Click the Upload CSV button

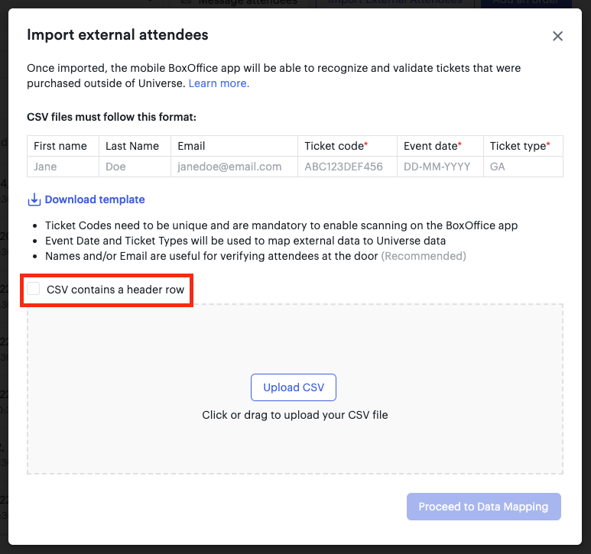(x=294, y=387)
